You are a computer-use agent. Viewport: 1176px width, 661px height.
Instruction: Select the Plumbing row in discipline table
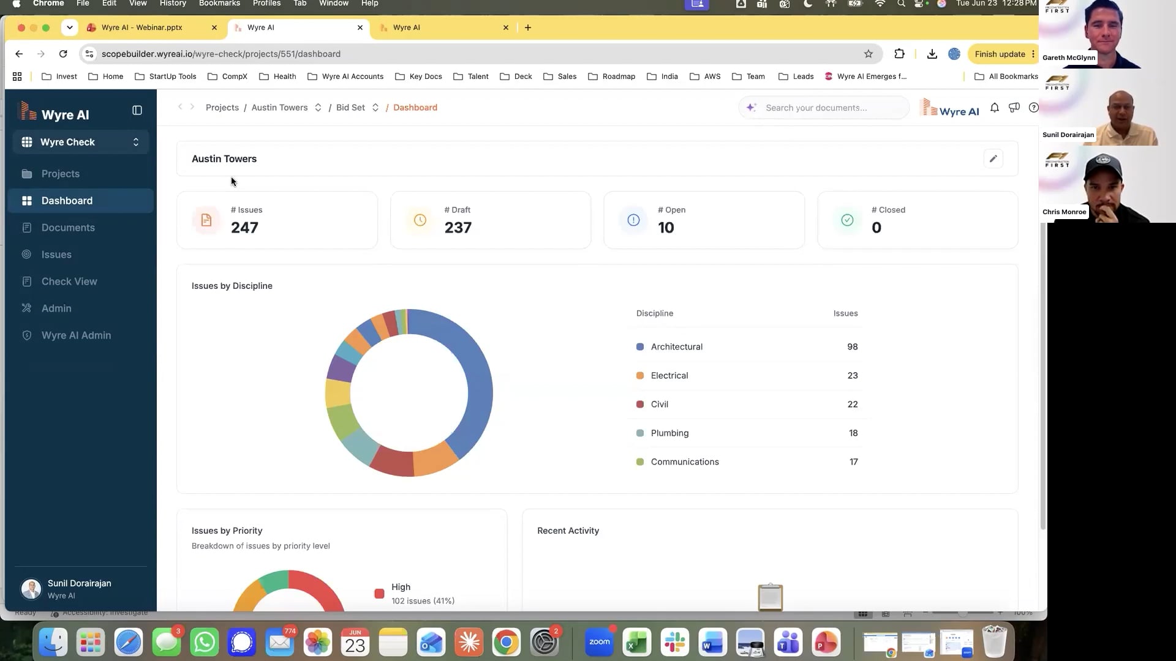pos(747,433)
